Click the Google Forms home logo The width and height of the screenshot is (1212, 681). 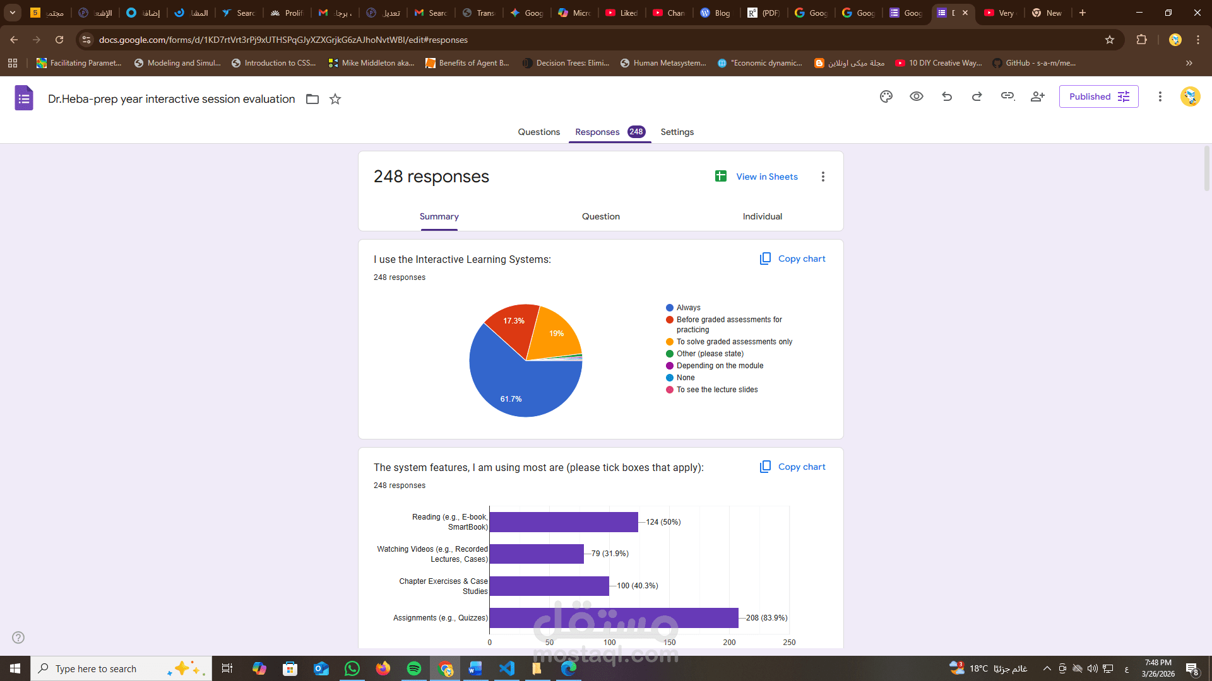pyautogui.click(x=24, y=98)
